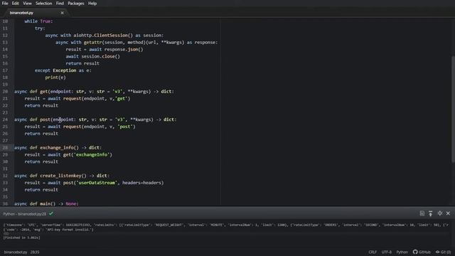Select Python grammar in status bar
The image size is (455, 256).
click(x=402, y=252)
